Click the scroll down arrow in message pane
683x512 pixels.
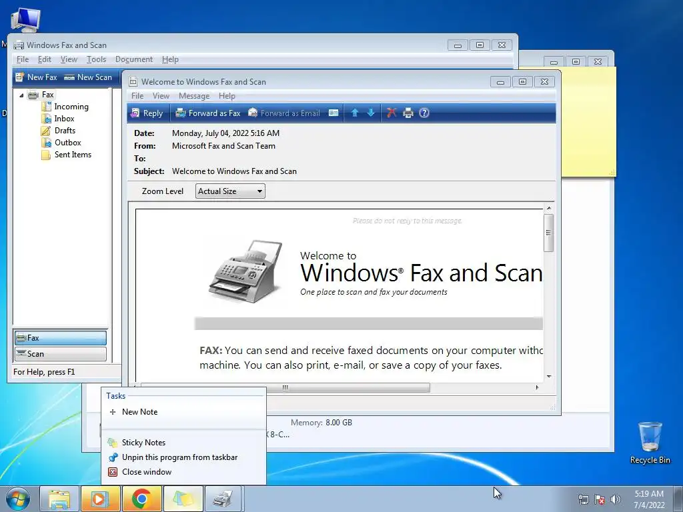click(549, 377)
